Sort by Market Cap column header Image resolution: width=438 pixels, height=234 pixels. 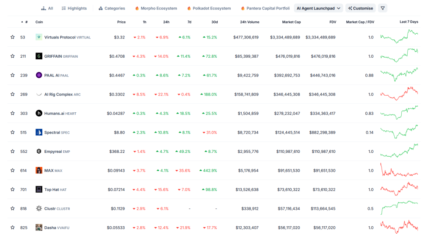point(291,22)
